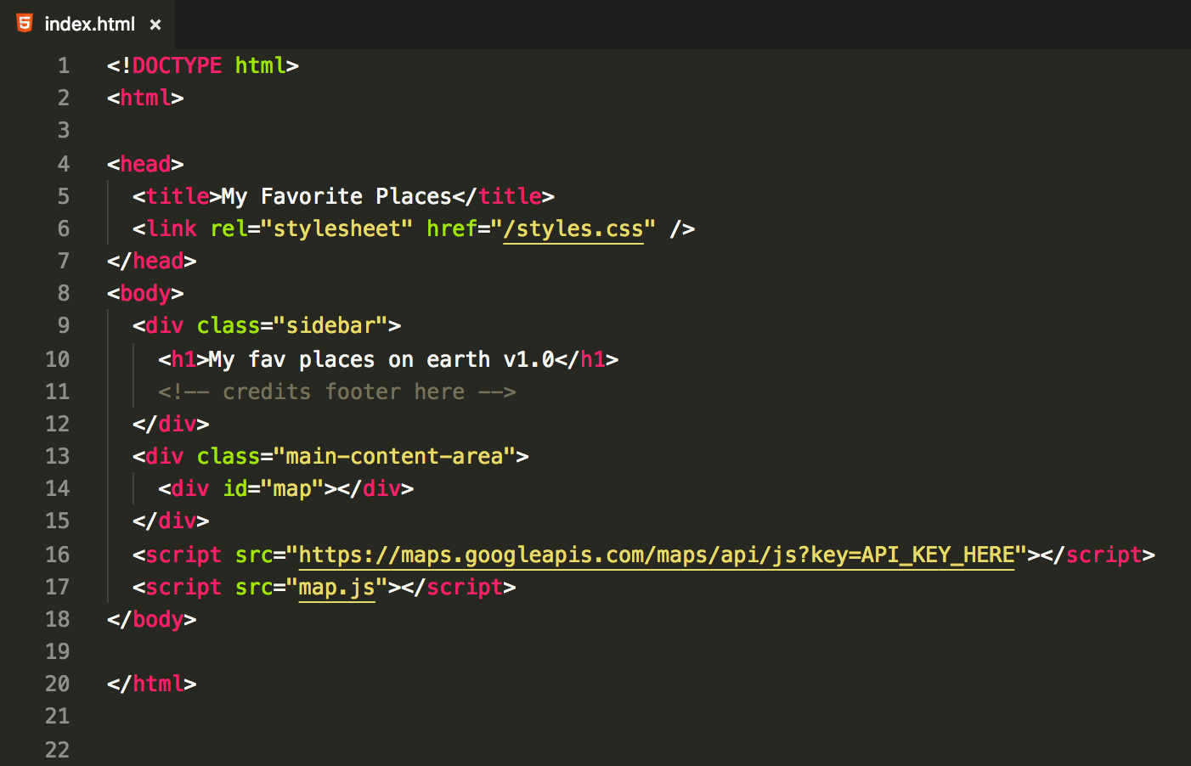This screenshot has width=1191, height=766.
Task: Click the "sidebar" class value
Action: point(330,325)
